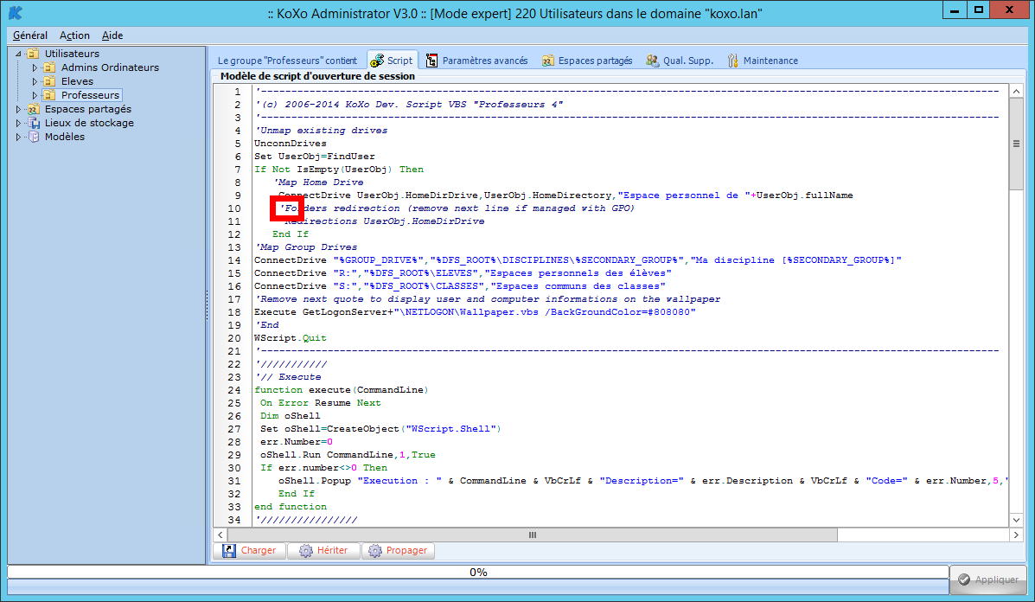Click the script editor scroll right arrow
Screen dimensions: 1035x602
pyautogui.click(x=1016, y=535)
